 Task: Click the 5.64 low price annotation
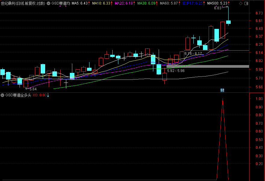coord(33,89)
